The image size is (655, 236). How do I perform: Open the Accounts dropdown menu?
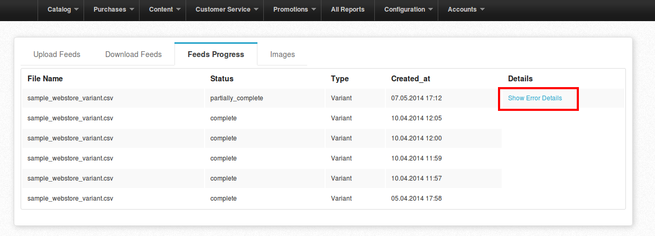pyautogui.click(x=466, y=10)
